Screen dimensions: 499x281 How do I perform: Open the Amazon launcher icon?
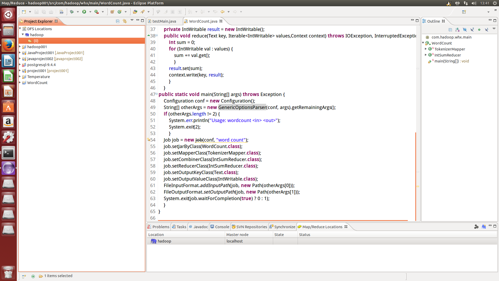[x=8, y=122]
